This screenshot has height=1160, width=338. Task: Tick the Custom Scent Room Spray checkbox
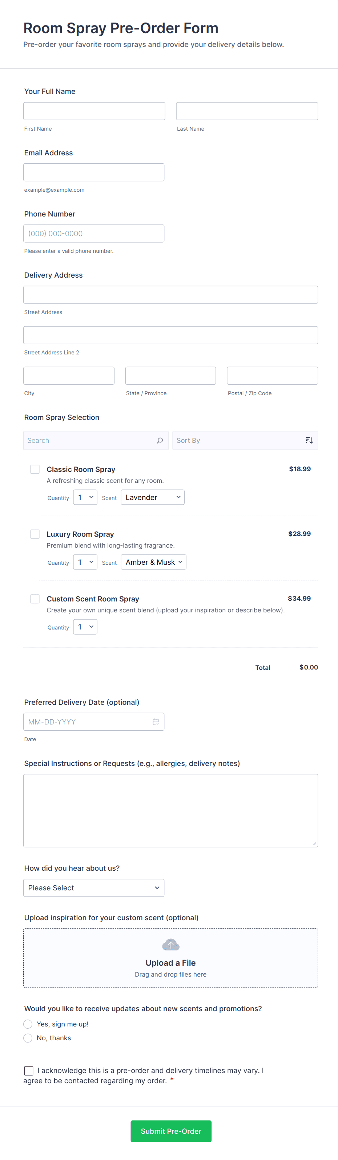tap(35, 599)
